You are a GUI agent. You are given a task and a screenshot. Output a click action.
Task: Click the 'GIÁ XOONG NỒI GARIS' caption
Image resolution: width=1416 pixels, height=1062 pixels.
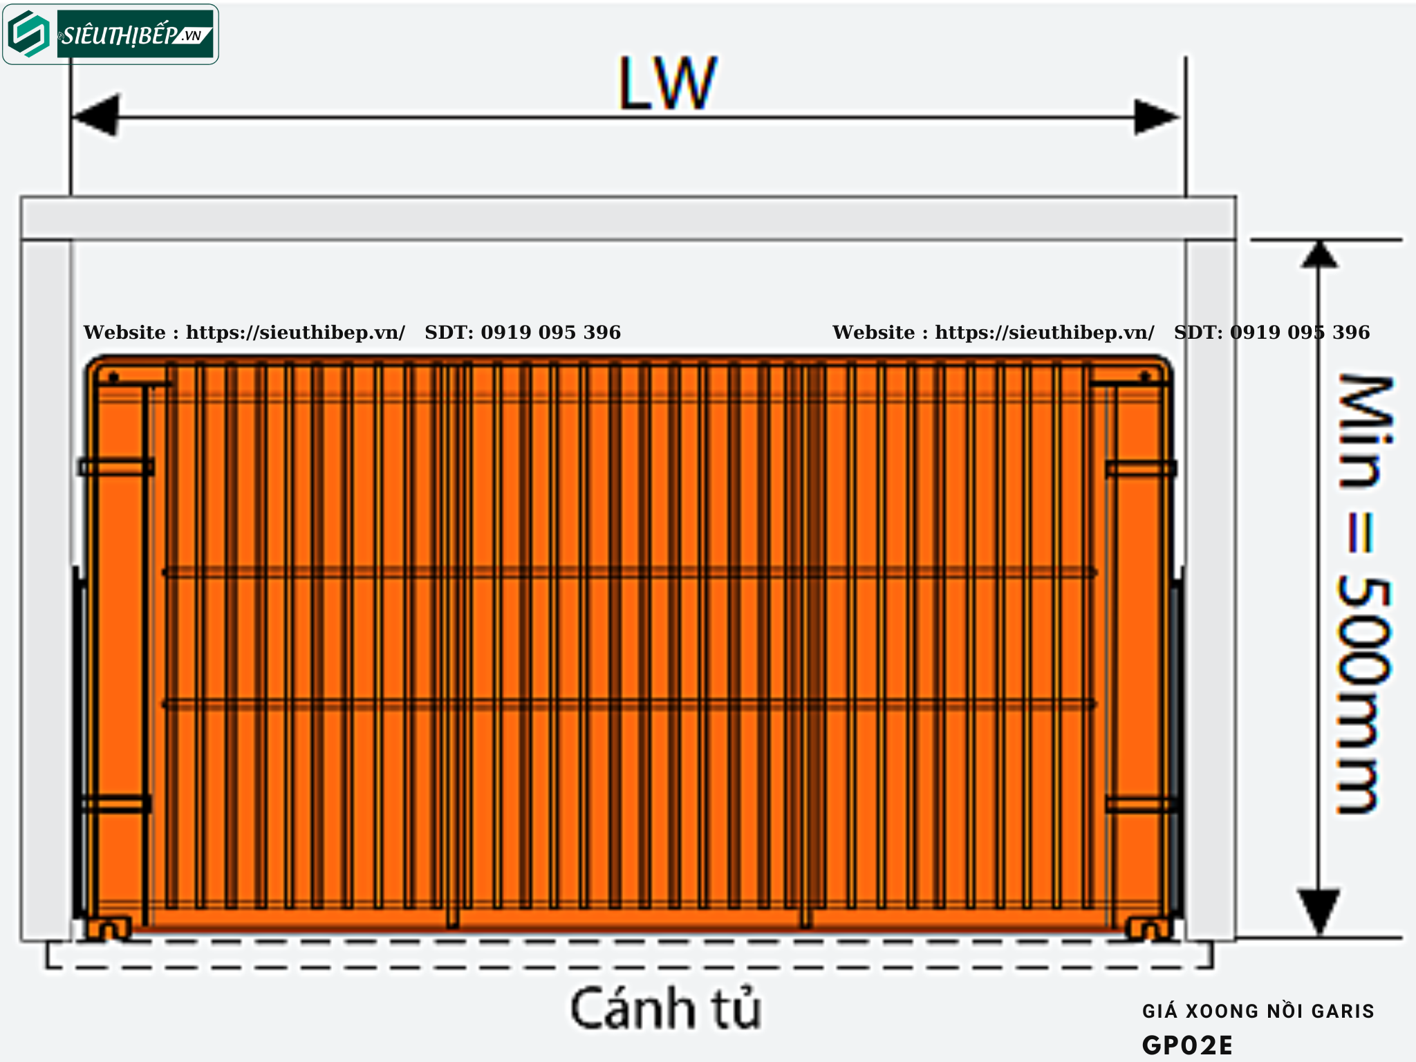[1258, 1011]
